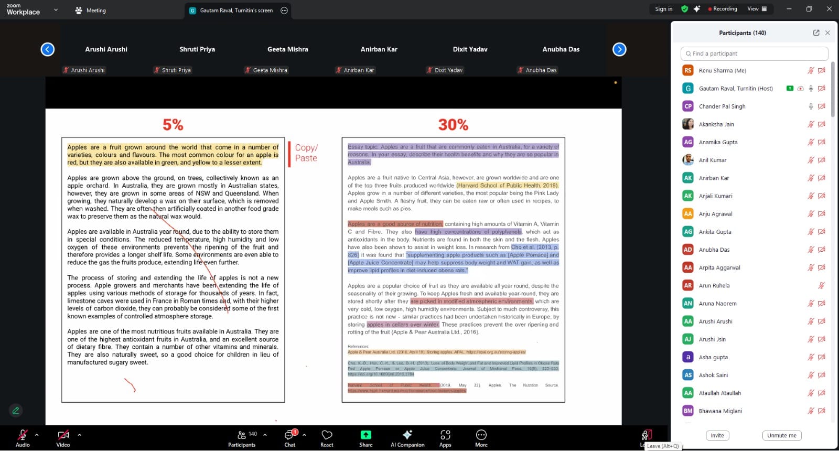Open the Apps panel
Image resolution: width=839 pixels, height=451 pixels.
point(445,438)
